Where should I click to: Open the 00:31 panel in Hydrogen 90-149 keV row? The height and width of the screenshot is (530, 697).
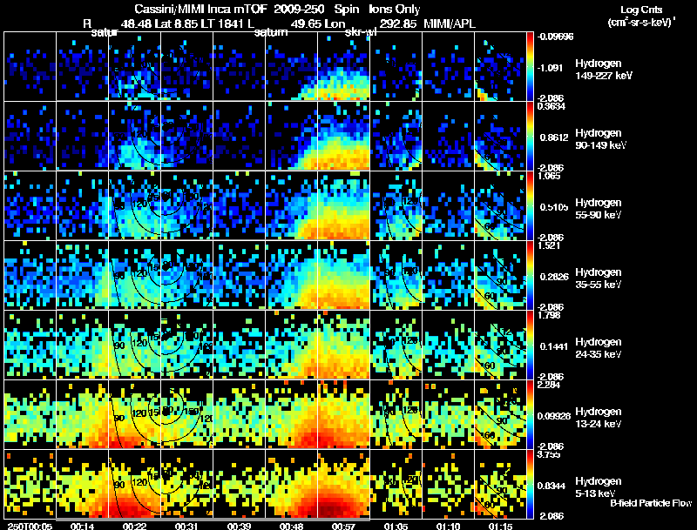[x=186, y=136]
